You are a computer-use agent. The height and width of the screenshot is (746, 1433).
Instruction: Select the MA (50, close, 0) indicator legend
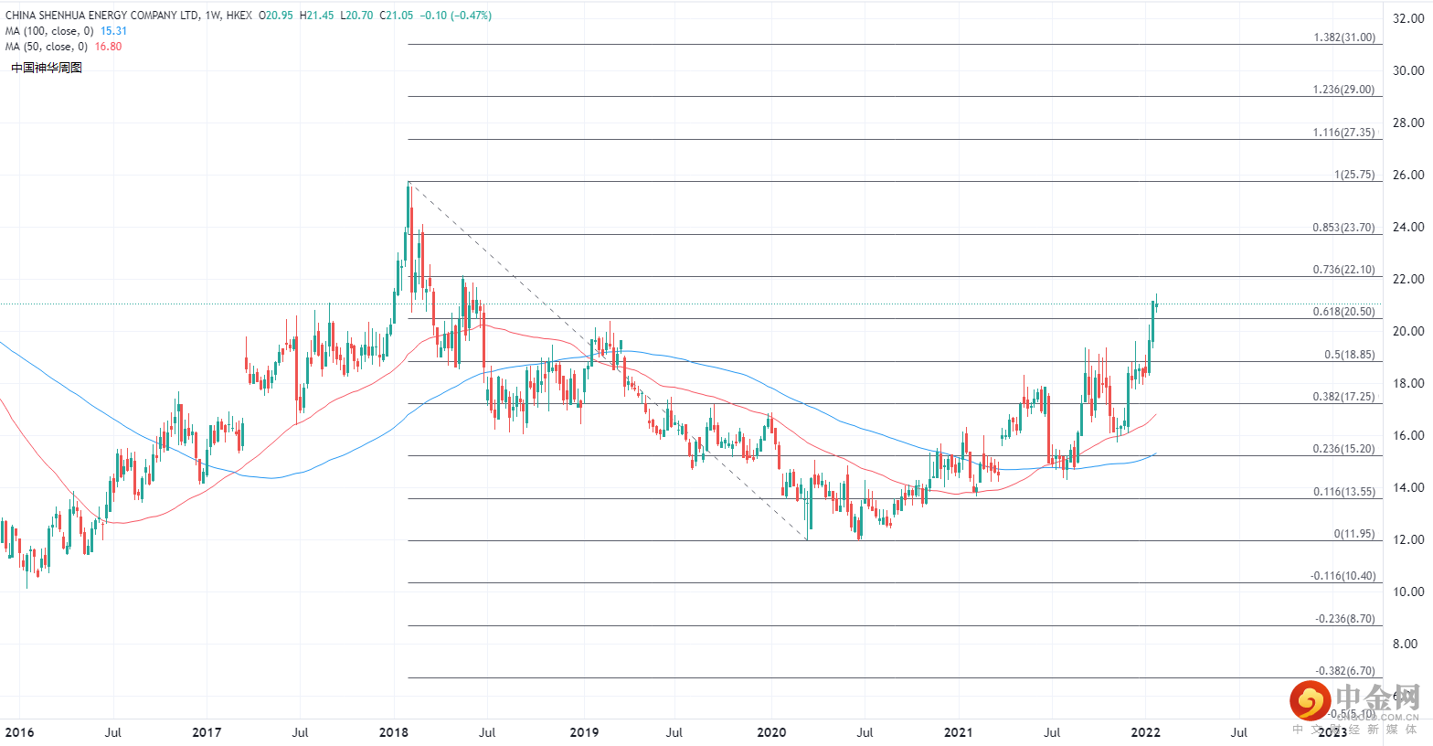(63, 47)
